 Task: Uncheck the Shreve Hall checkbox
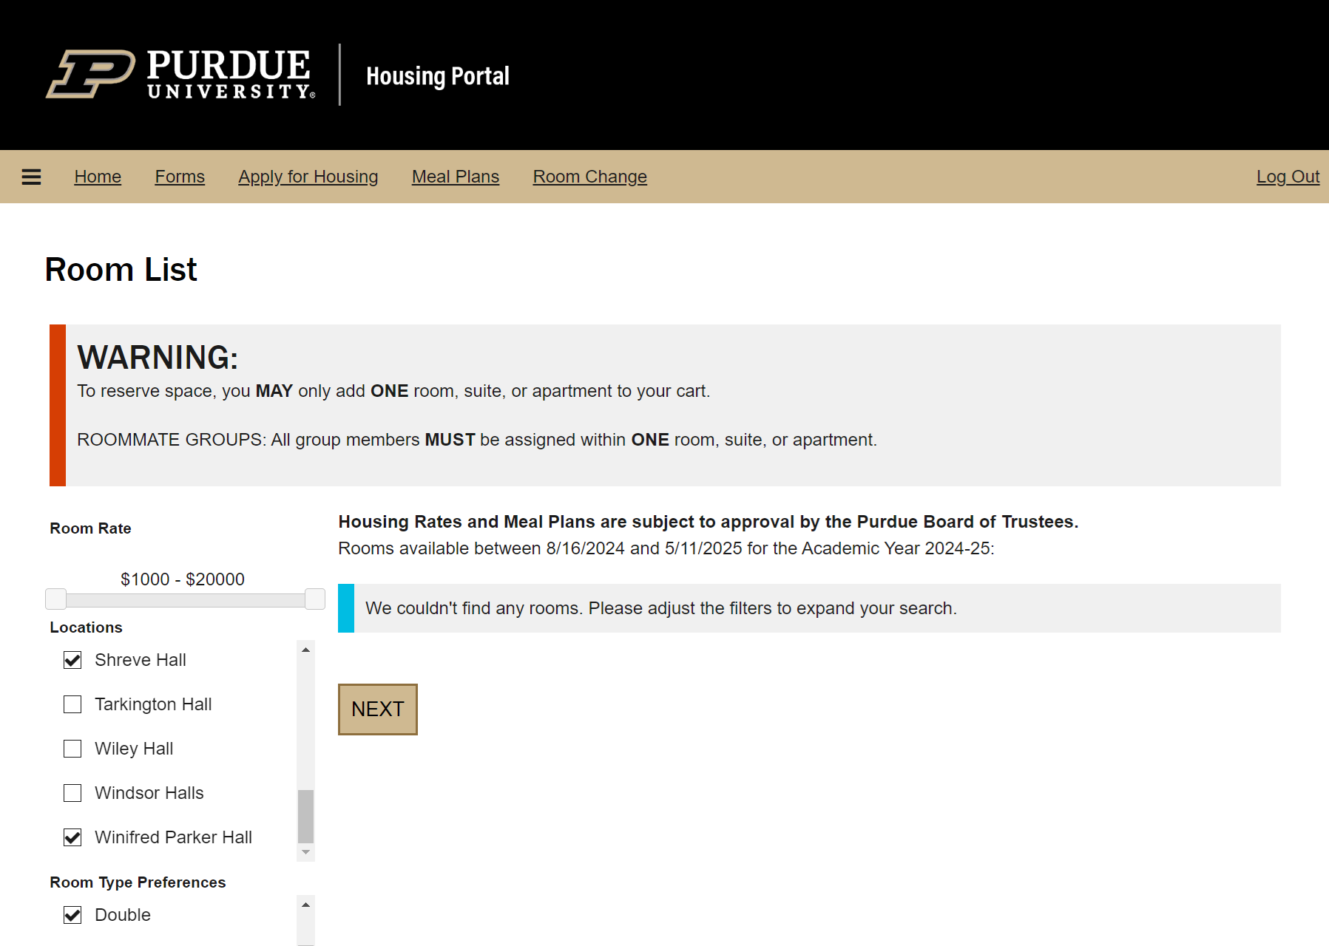coord(72,660)
